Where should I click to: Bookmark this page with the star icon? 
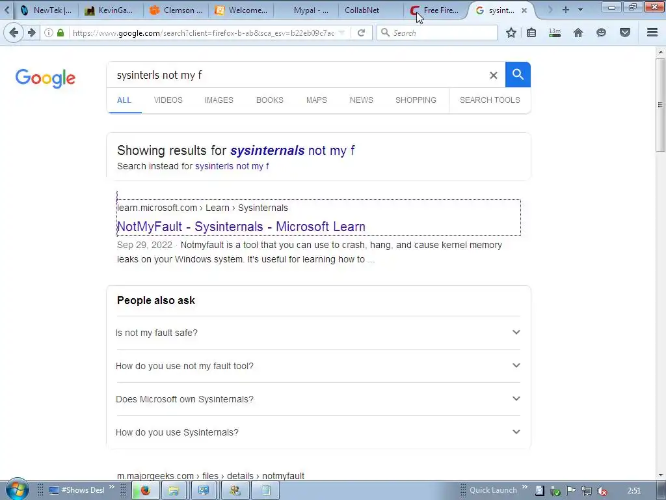[x=511, y=33]
